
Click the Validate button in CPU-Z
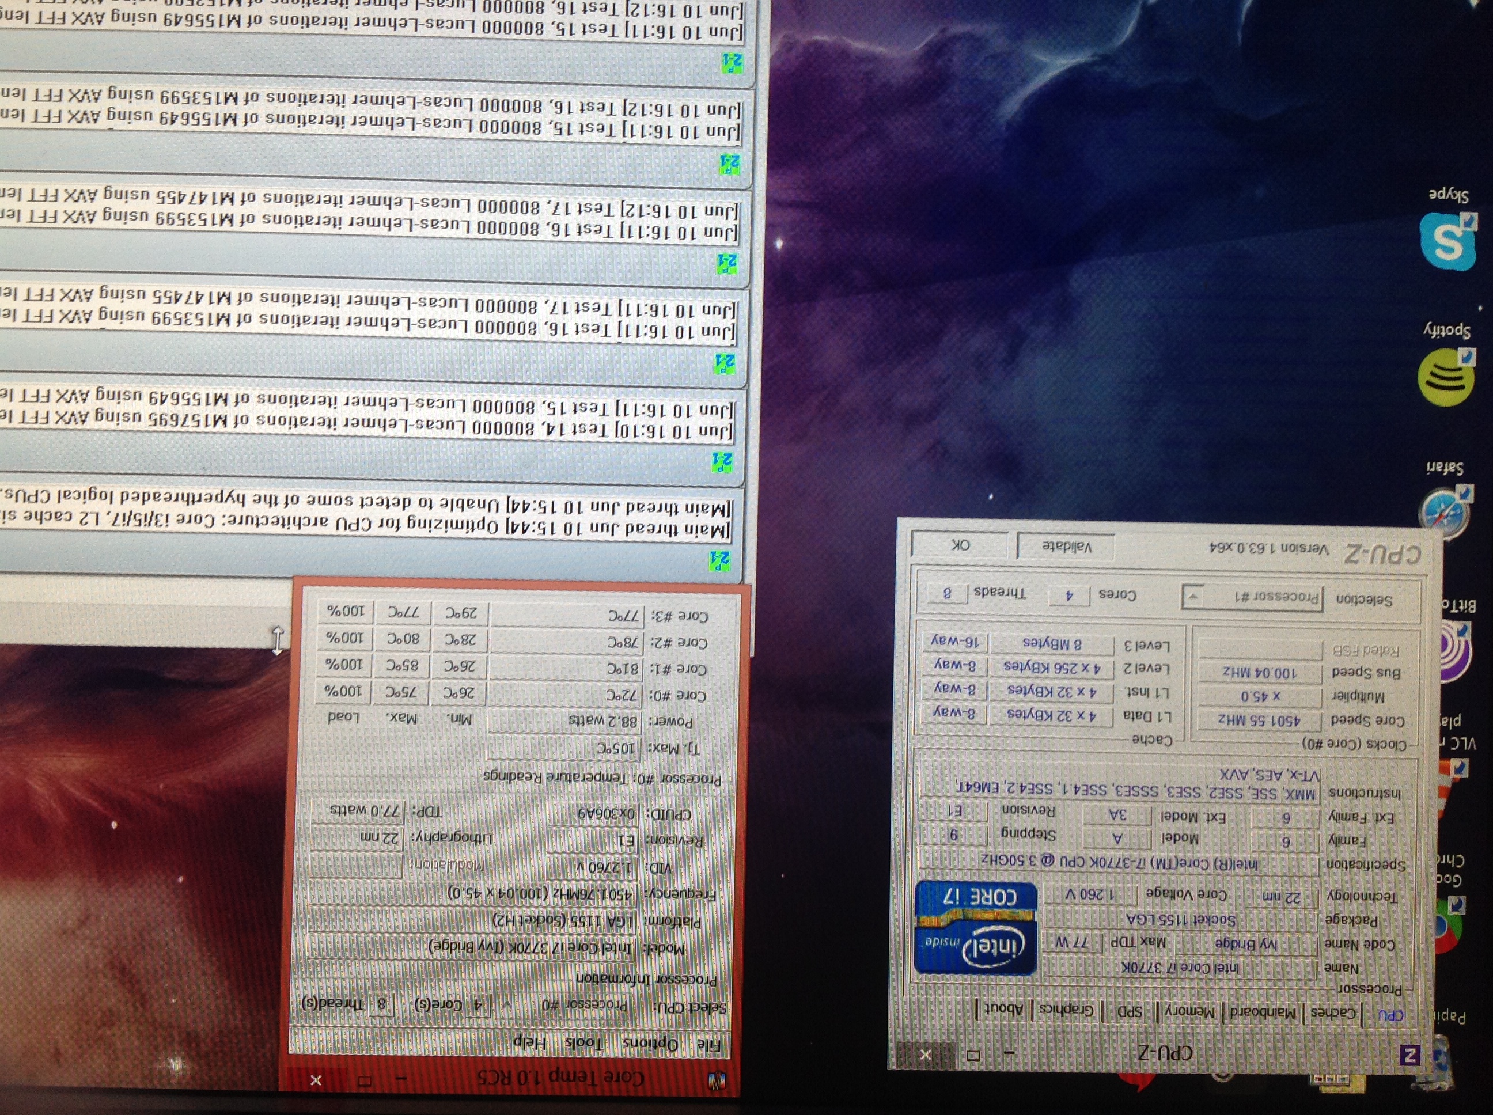(x=1066, y=545)
